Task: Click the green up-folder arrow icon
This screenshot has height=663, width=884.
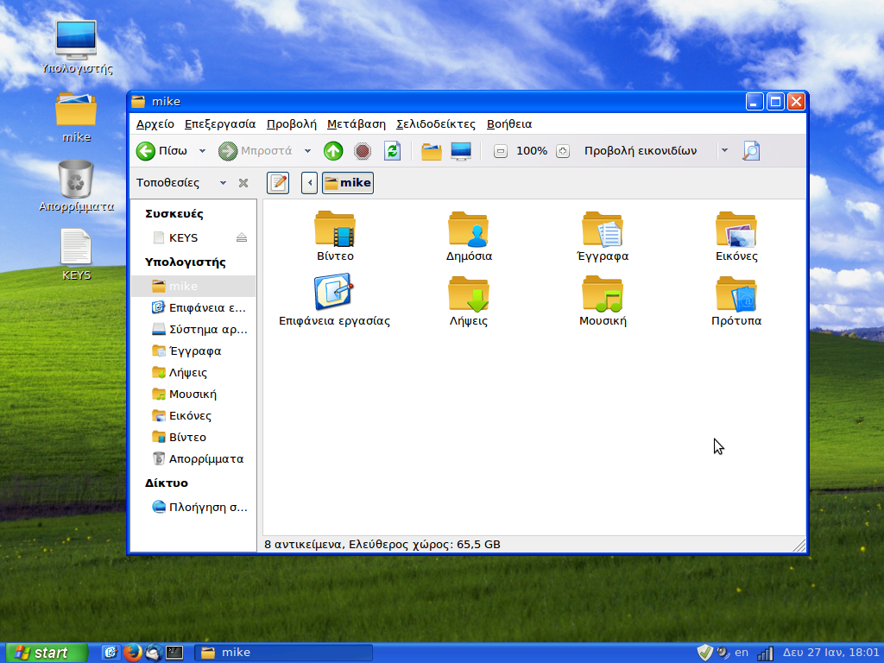Action: pos(333,151)
